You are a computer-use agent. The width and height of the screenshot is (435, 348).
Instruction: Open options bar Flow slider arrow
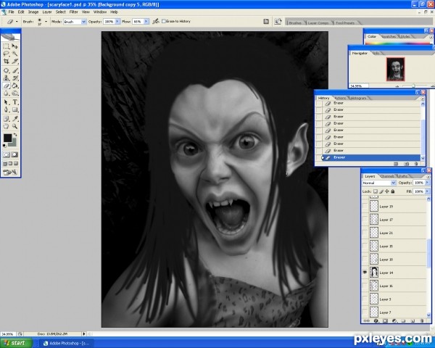(x=146, y=21)
